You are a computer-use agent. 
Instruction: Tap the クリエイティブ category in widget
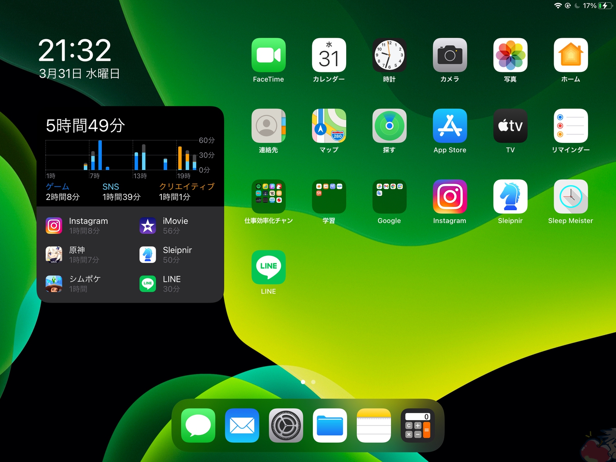(x=187, y=192)
